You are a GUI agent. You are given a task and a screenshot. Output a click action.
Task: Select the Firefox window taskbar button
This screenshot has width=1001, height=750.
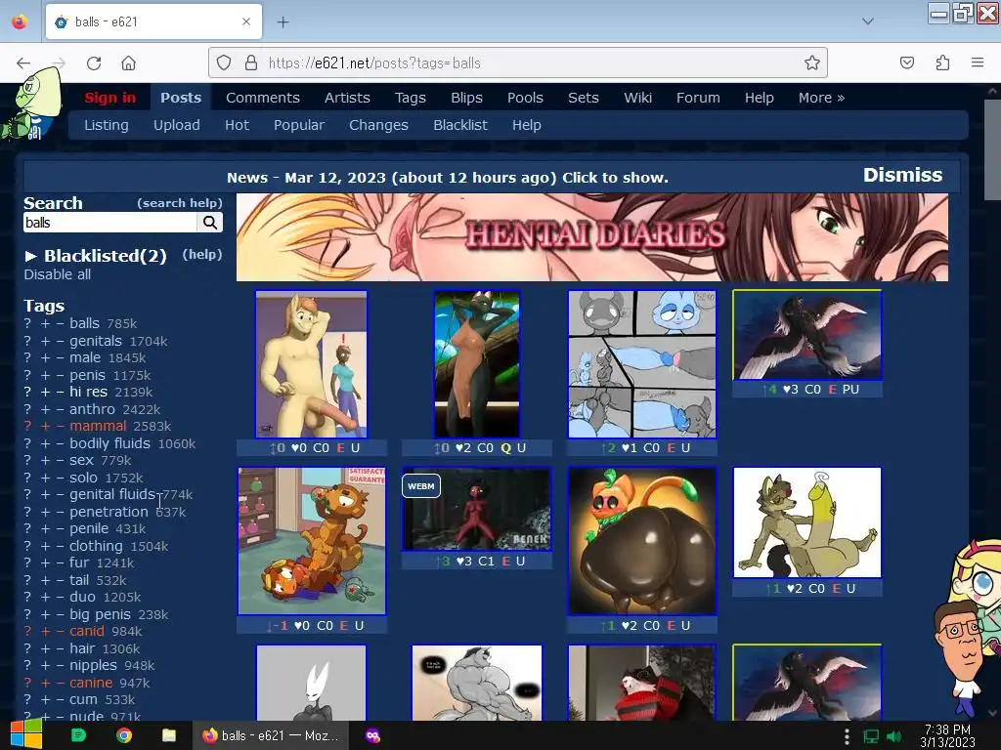(271, 735)
